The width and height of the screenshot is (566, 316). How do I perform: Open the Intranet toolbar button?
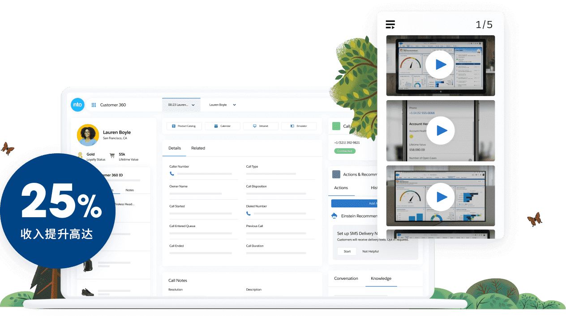point(261,126)
